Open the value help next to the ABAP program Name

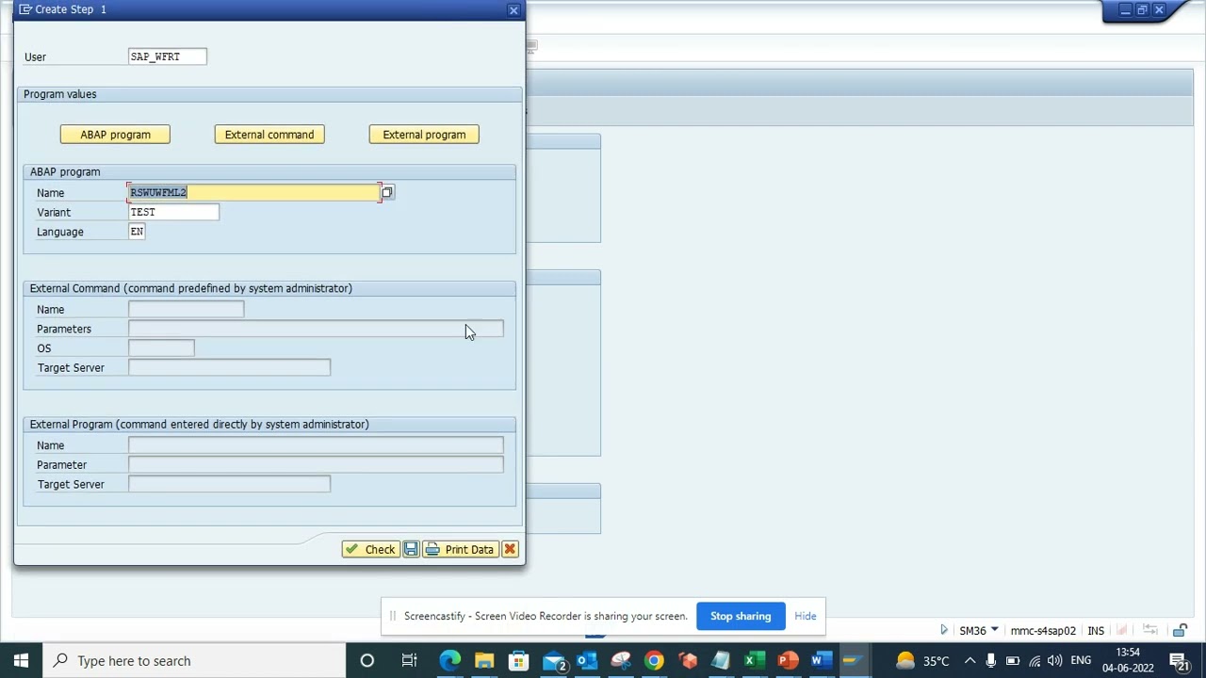pyautogui.click(x=387, y=192)
